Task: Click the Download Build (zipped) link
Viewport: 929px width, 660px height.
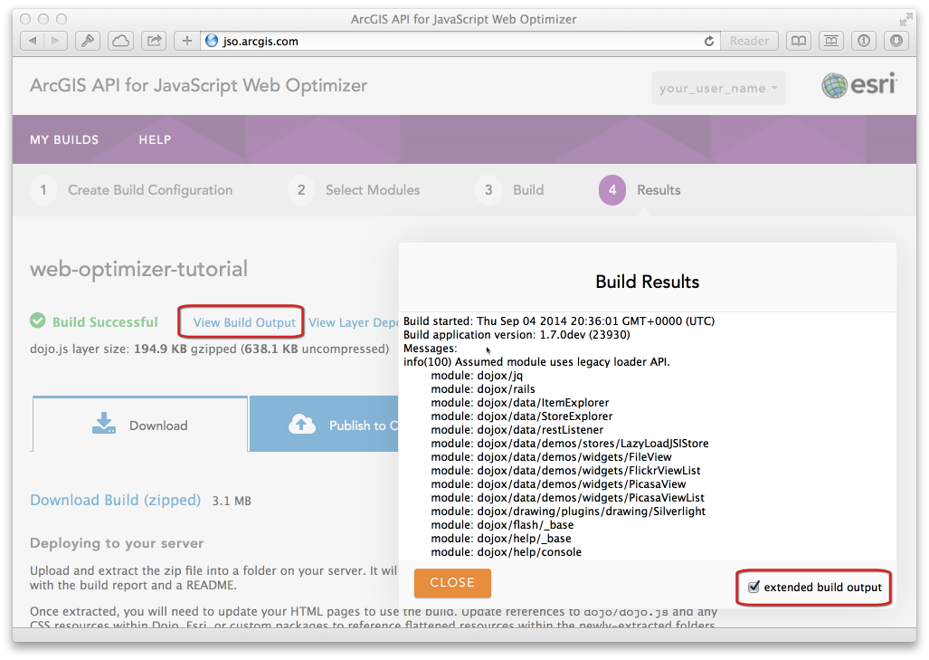Action: click(x=115, y=500)
